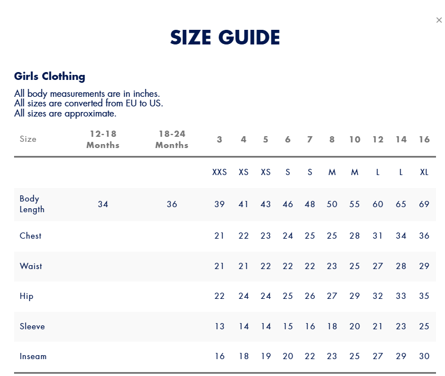Select the 18-24 Months column header
The image size is (445, 376).
coord(172,139)
